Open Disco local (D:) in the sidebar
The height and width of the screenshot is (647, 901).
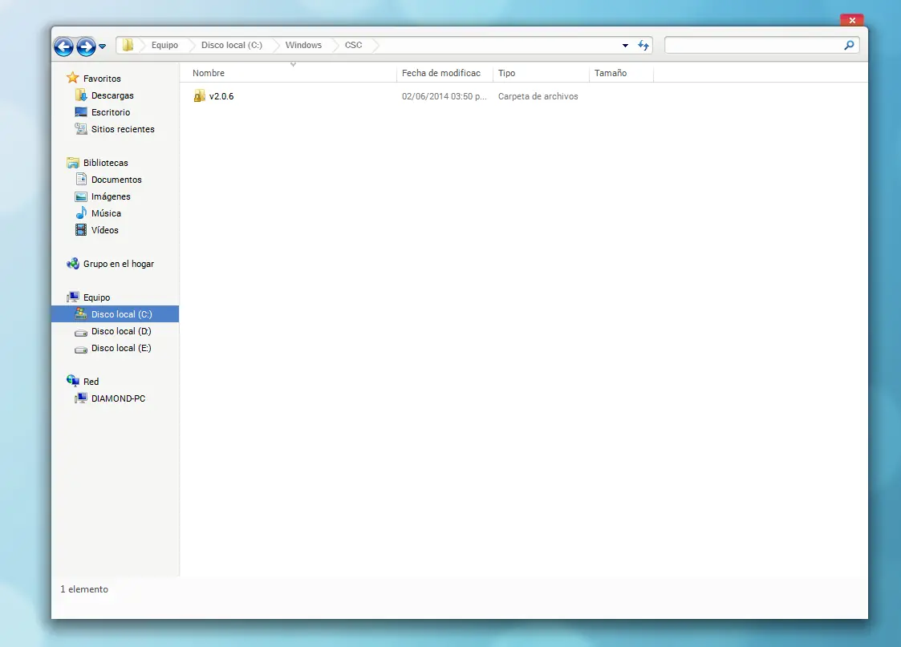point(120,331)
